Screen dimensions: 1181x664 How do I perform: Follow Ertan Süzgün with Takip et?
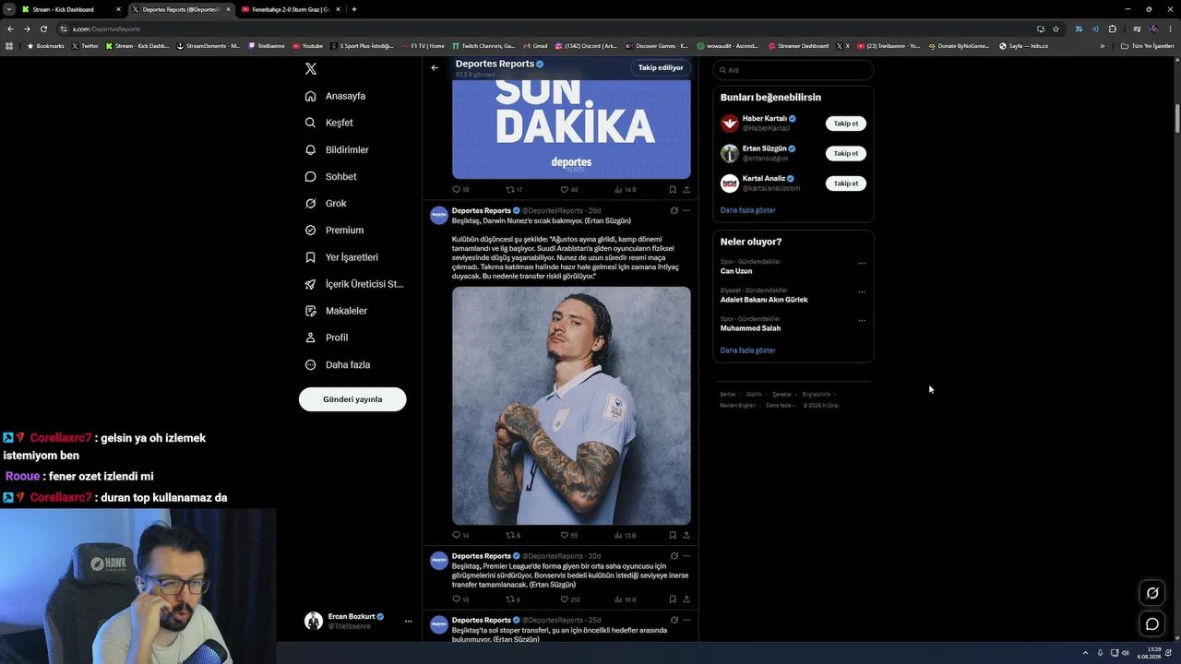(845, 153)
